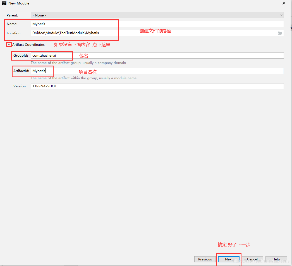Cancel the New Module dialog

252,259
